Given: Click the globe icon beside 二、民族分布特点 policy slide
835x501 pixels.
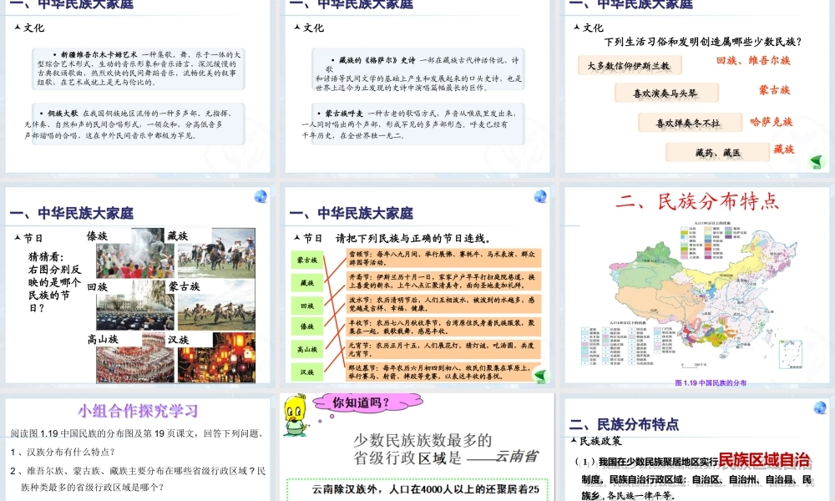Looking at the screenshot, I should pos(820,407).
